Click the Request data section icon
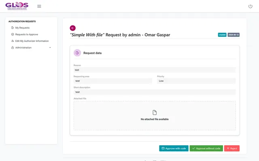 pos(77,53)
